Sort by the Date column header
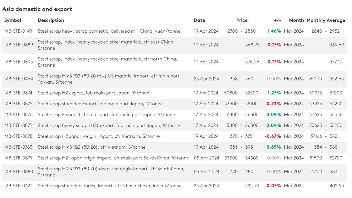The image size is (352, 198). [199, 20]
